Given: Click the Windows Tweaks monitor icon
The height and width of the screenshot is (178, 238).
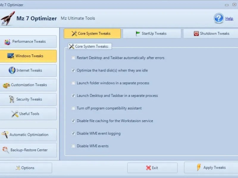Looking at the screenshot, I should pyautogui.click(x=11, y=56).
